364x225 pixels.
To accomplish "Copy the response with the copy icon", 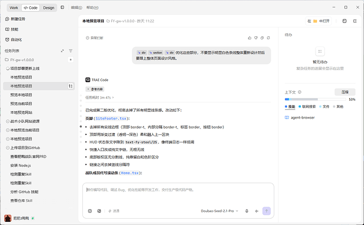I will (x=262, y=38).
